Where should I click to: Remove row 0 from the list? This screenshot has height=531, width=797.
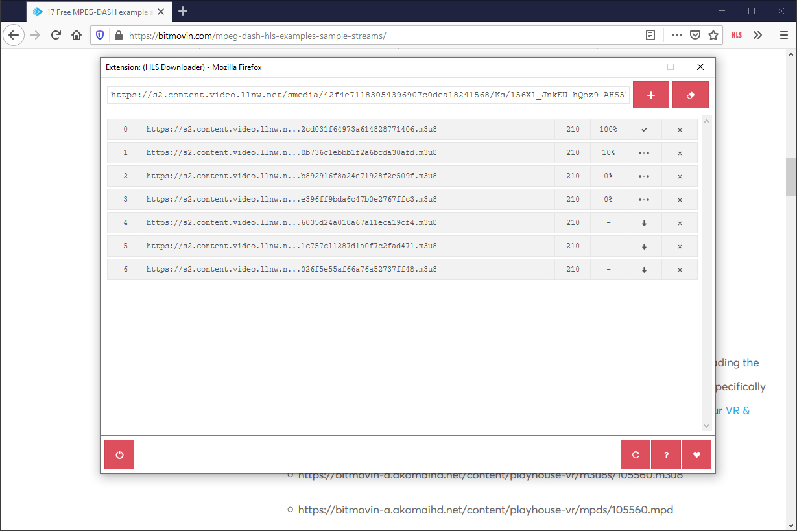pos(680,130)
